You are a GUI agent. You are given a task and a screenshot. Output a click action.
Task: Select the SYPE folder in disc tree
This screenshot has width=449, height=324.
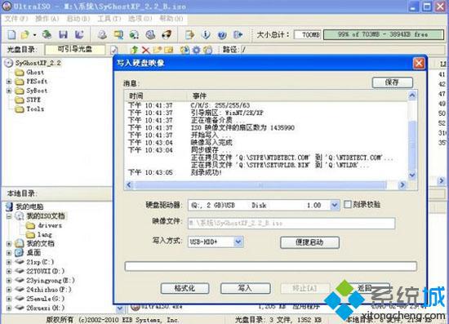pyautogui.click(x=33, y=100)
